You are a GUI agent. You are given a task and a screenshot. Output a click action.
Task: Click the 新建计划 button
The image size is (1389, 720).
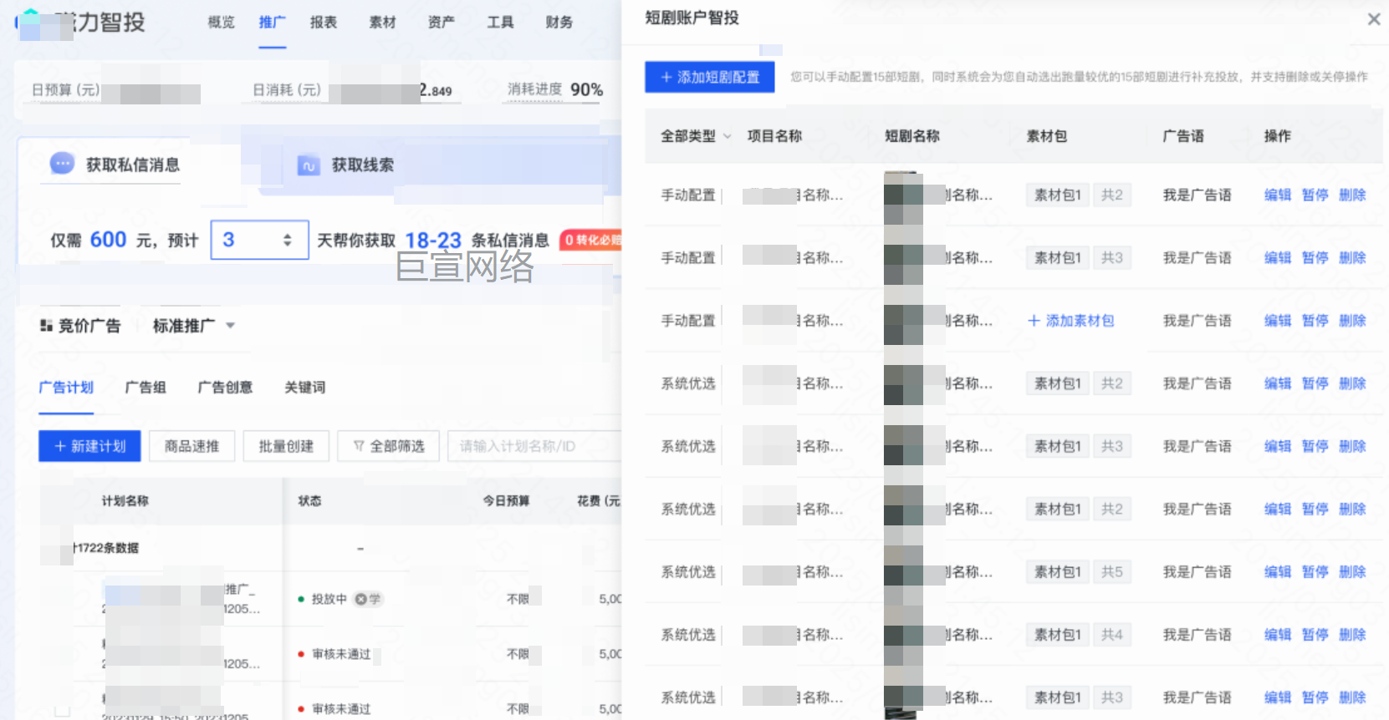[89, 447]
